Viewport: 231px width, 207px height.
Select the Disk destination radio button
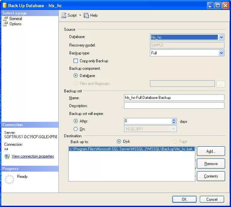point(119,141)
